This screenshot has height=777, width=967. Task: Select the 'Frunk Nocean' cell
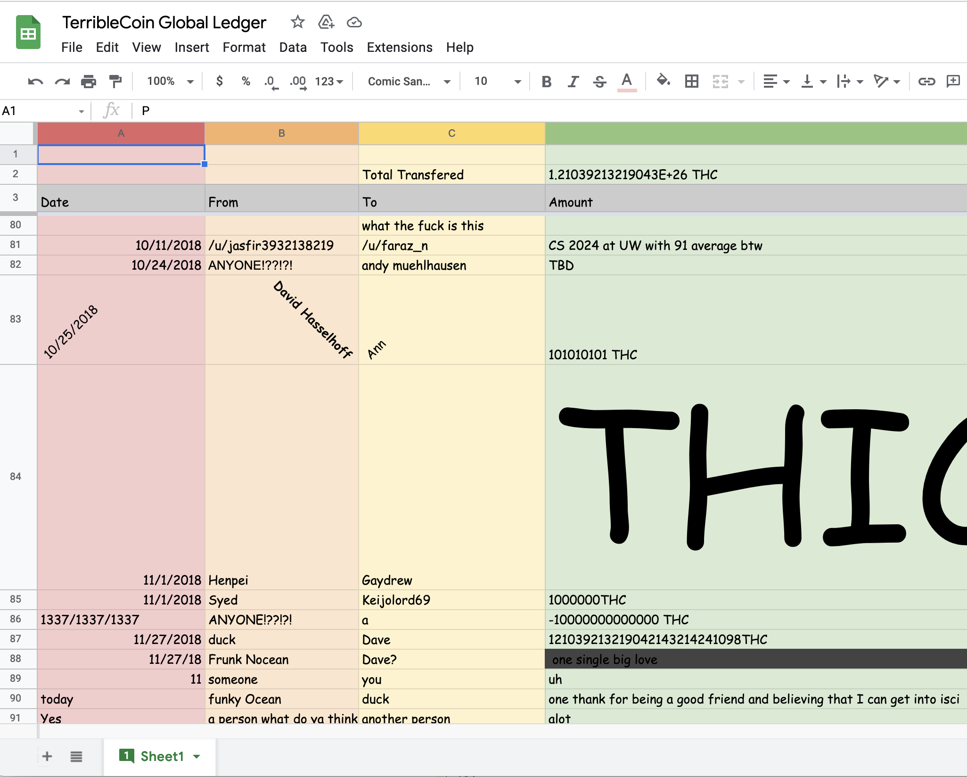click(x=282, y=659)
